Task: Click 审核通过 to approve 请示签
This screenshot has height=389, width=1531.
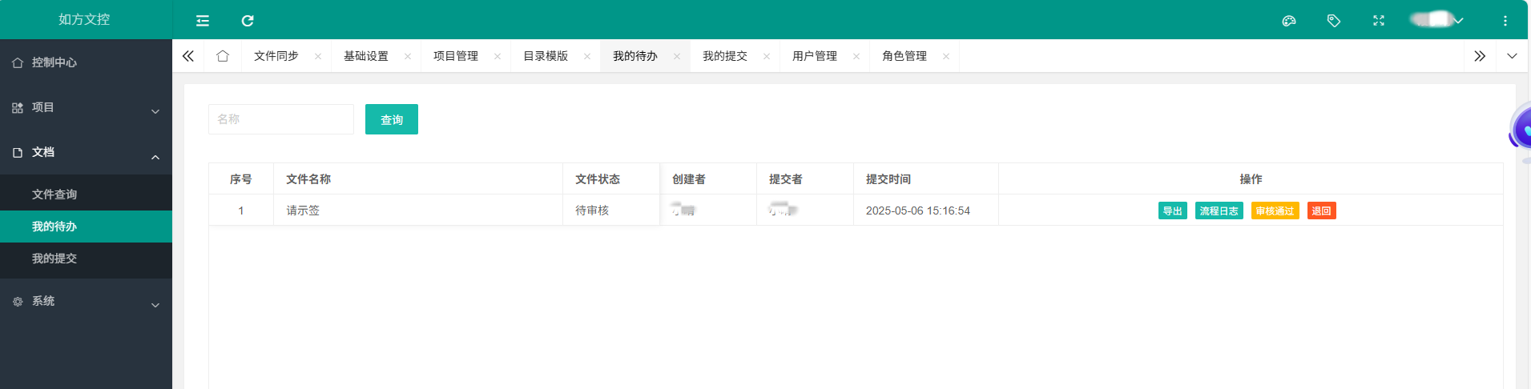Action: pos(1275,211)
